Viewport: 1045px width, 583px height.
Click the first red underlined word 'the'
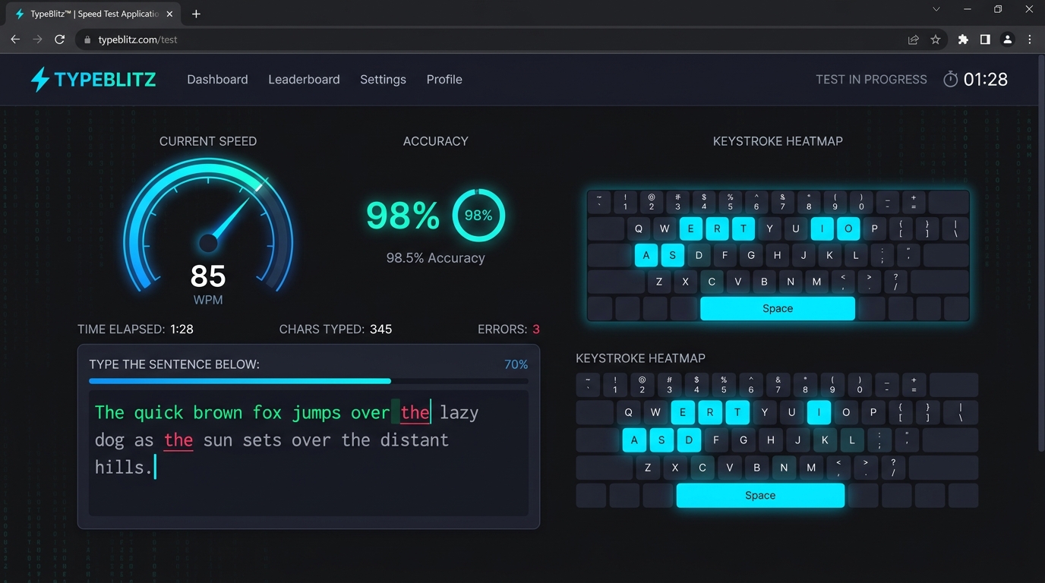[x=415, y=413]
